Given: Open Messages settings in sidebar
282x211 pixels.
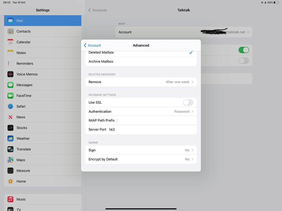Looking at the screenshot, I should click(x=43, y=85).
